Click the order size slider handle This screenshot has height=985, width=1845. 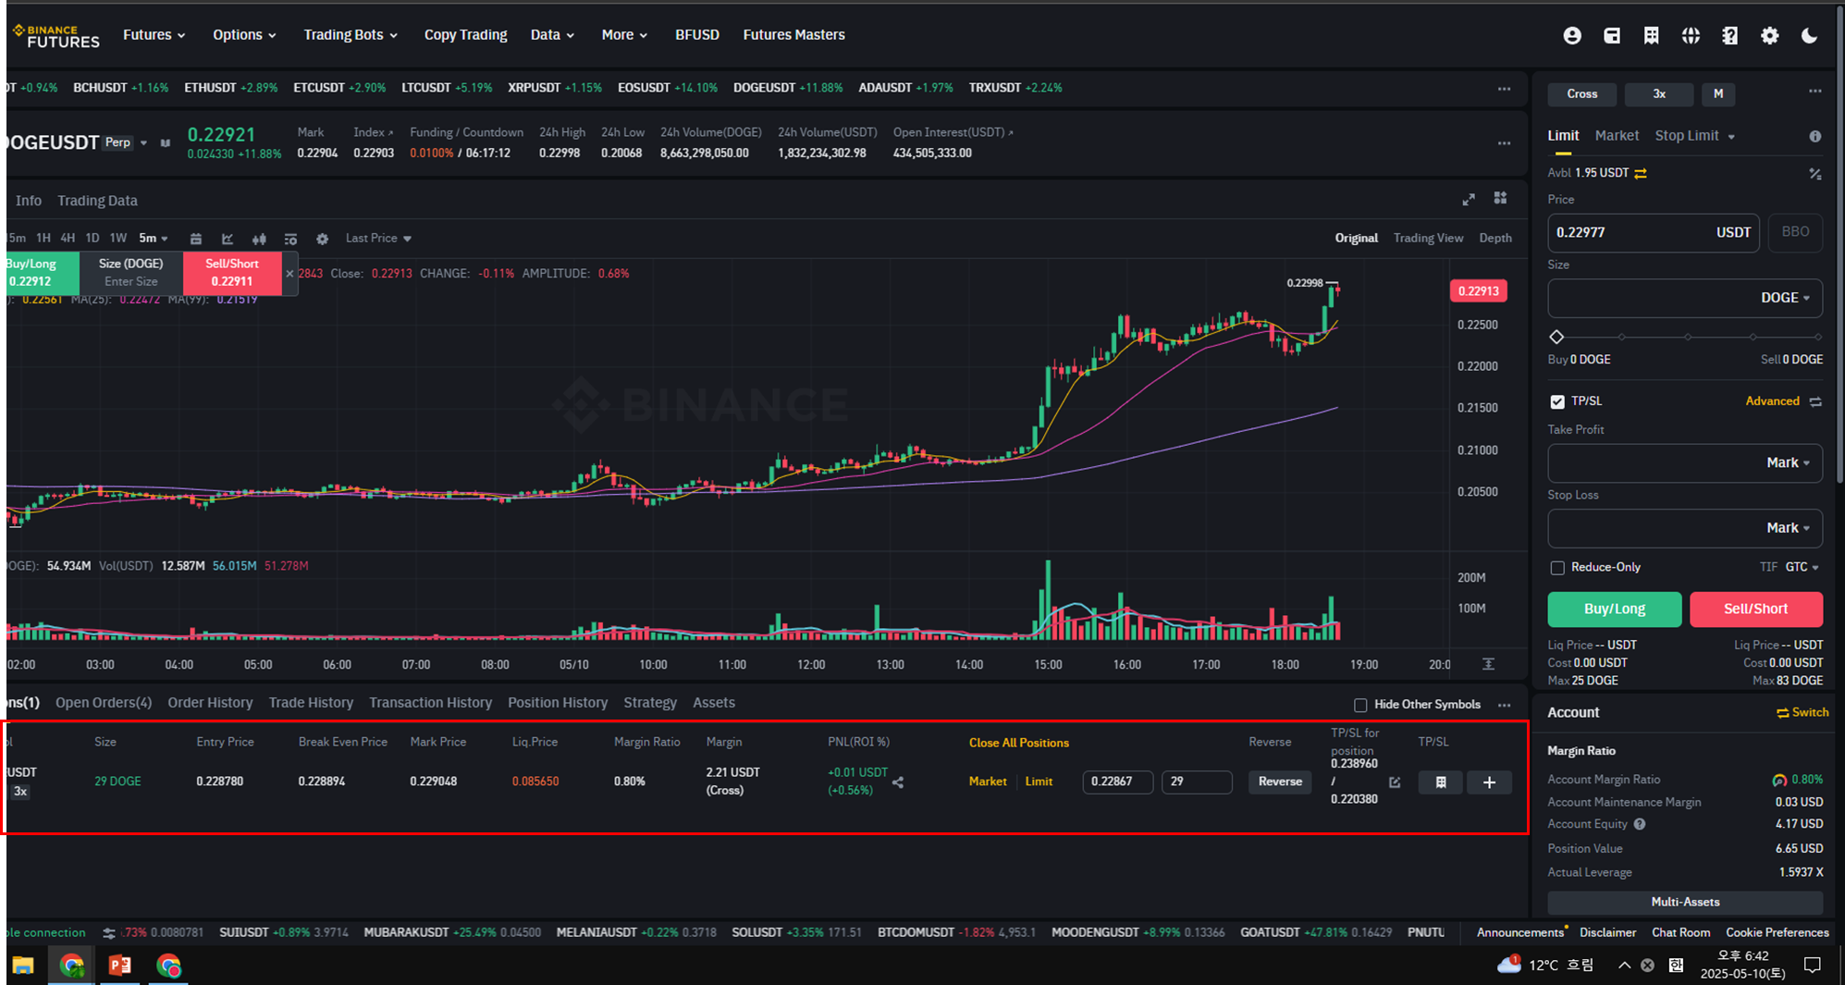[x=1556, y=338]
